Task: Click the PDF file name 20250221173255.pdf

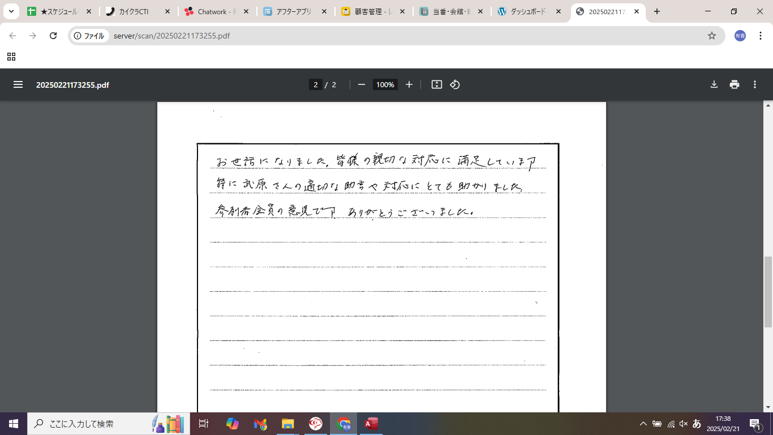Action: pos(72,85)
